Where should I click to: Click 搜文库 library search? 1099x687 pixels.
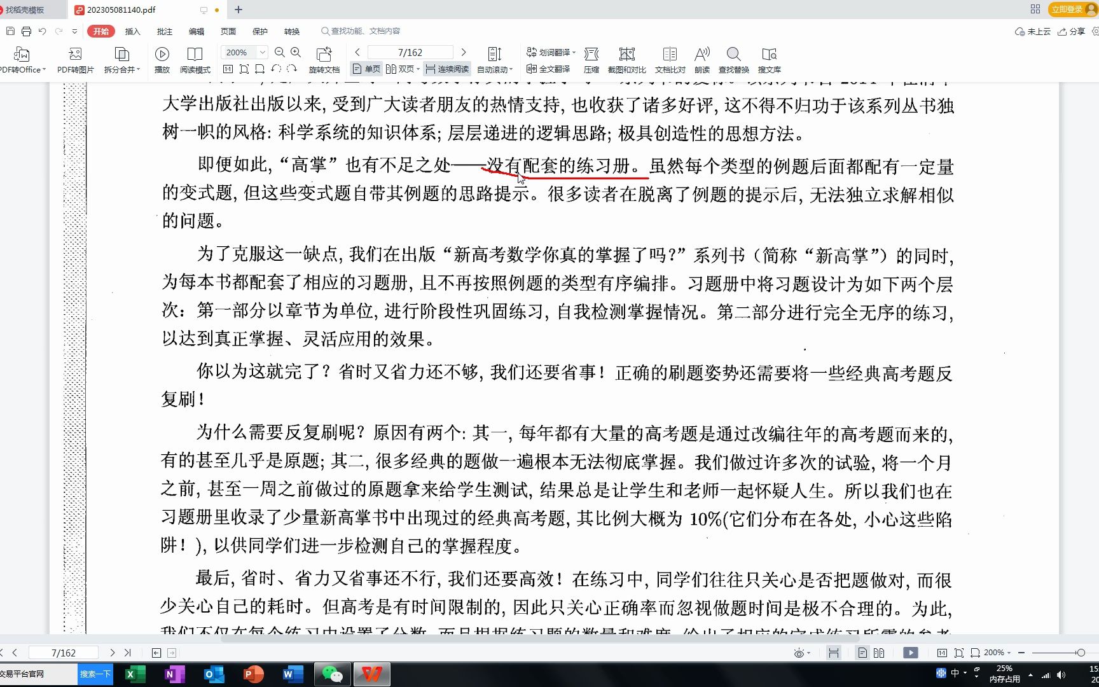pos(770,60)
